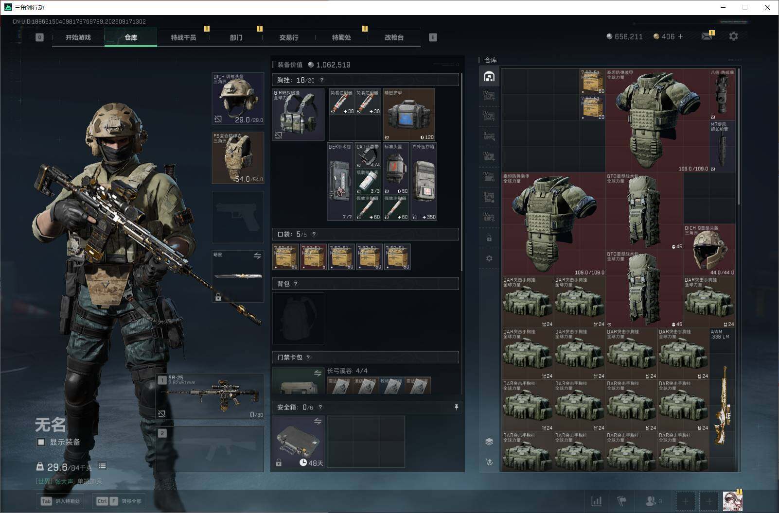Switch to the 特战干员 tab
Image resolution: width=779 pixels, height=513 pixels.
[x=183, y=37]
